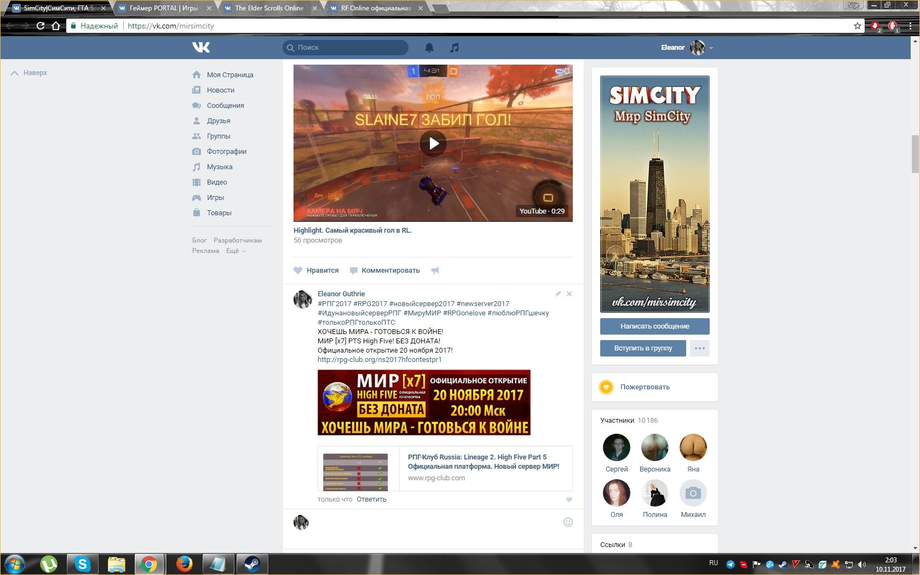Click the Написать сообщение button

655,326
